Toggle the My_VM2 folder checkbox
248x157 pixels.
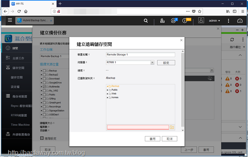44,91
